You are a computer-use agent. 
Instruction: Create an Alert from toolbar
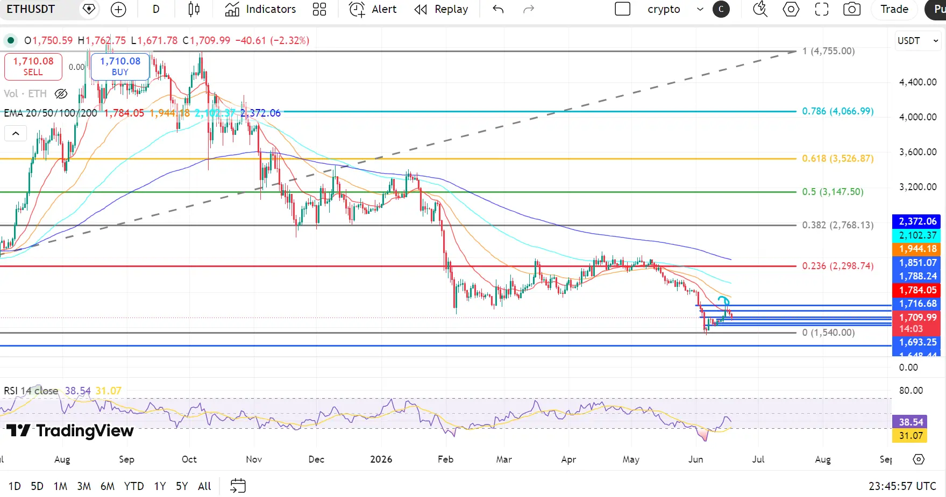tap(373, 9)
